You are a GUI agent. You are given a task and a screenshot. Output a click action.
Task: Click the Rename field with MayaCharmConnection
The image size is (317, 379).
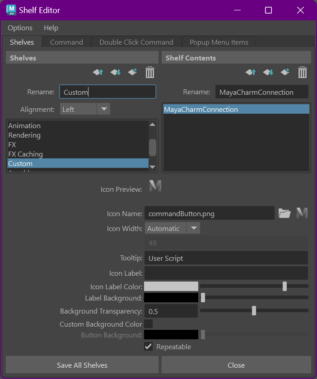coord(262,92)
